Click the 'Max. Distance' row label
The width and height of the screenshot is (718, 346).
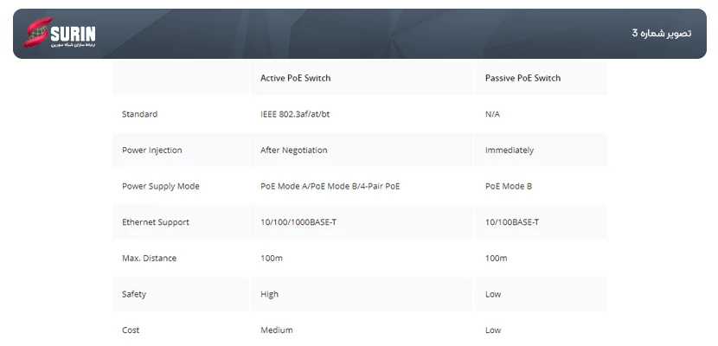[x=150, y=258]
